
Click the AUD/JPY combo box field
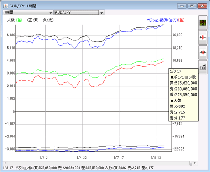77,12
